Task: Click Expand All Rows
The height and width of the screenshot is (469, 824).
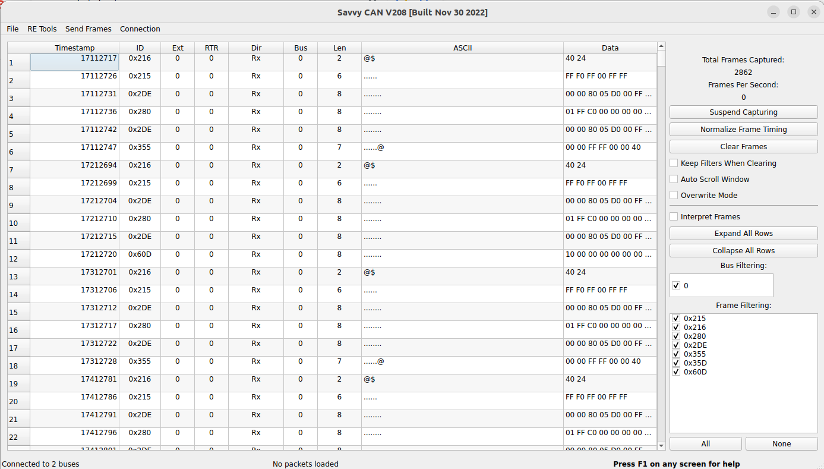Action: tap(743, 233)
